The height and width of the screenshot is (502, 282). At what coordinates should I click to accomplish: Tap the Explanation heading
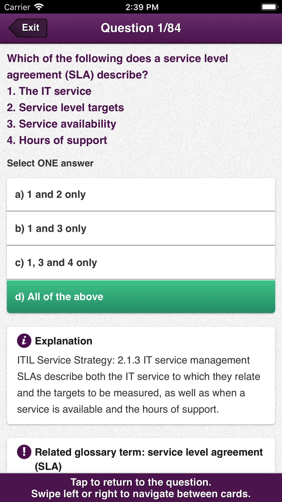tap(63, 341)
